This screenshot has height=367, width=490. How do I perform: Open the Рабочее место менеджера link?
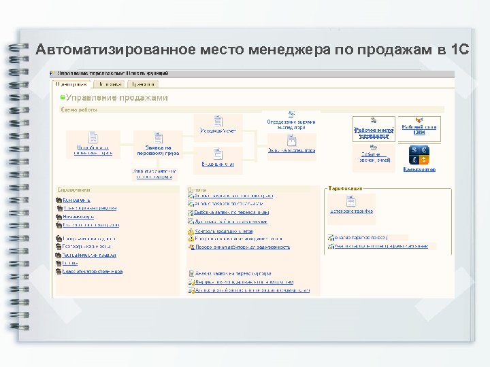click(x=374, y=133)
